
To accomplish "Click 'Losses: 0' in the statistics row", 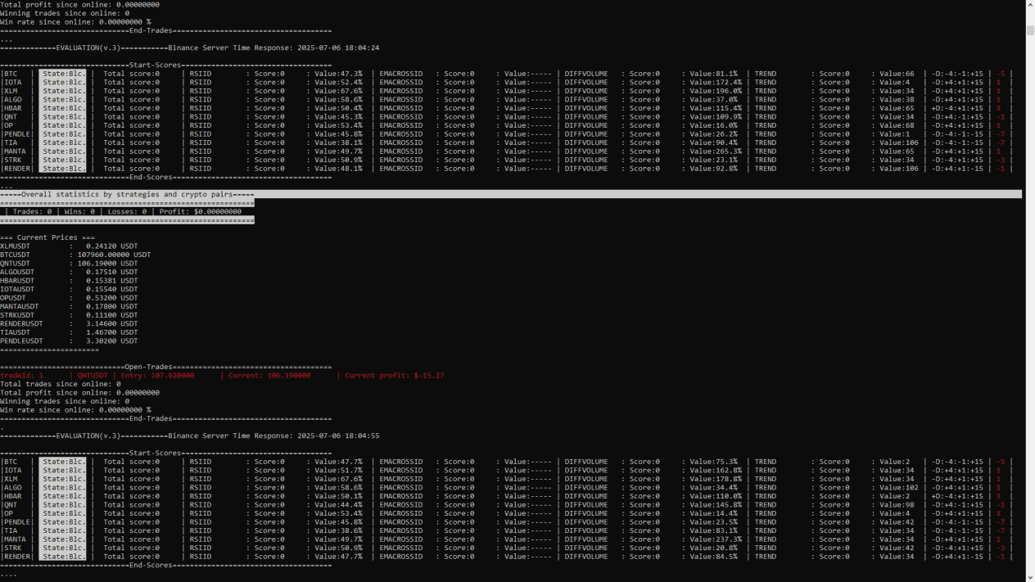I will tap(127, 211).
